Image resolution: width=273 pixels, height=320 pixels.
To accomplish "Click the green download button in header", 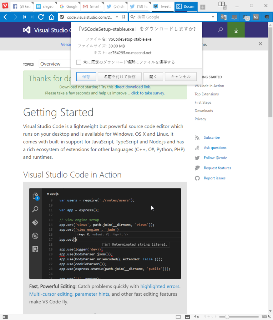I will click(x=236, y=30).
